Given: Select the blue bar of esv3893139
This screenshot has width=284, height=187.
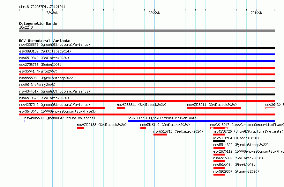Looking at the screenshot, I should point(147,54).
